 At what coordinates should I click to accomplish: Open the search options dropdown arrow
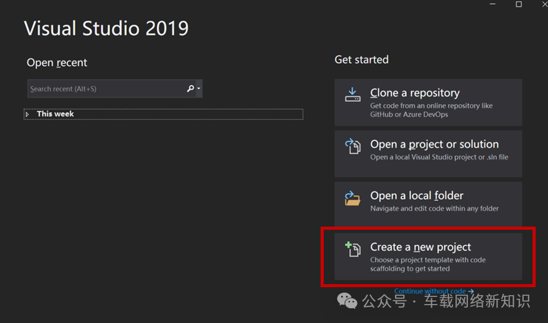199,89
